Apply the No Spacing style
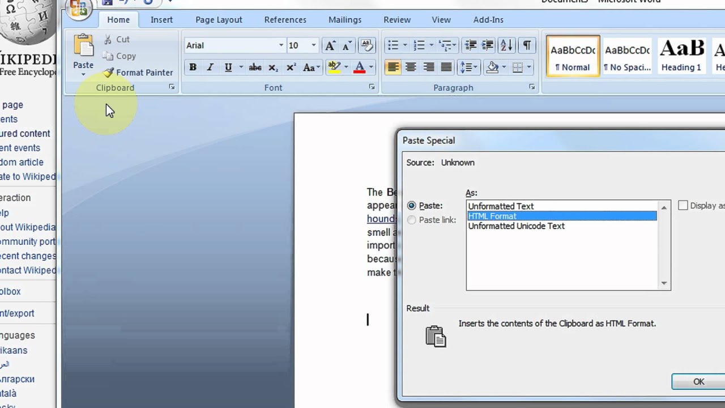This screenshot has width=725, height=408. (627, 57)
